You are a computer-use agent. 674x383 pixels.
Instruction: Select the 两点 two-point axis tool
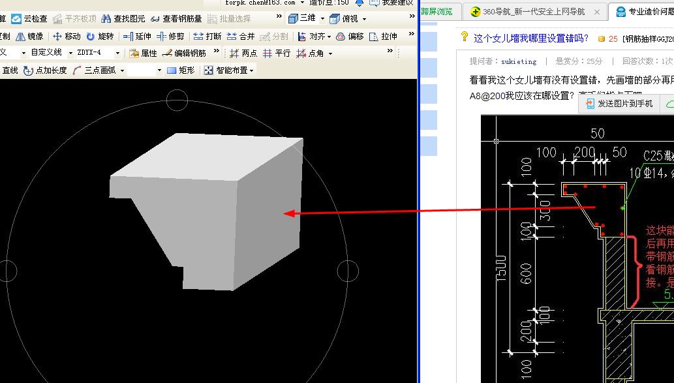pyautogui.click(x=243, y=54)
